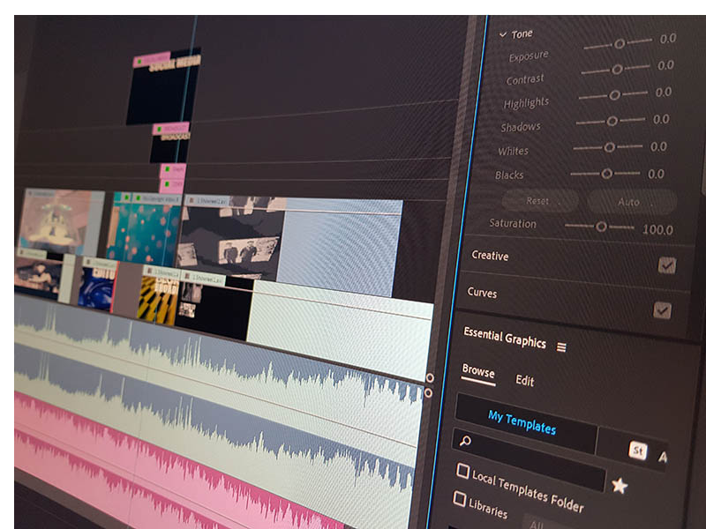The image size is (706, 529).
Task: Click the Saturation value 100.0
Action: pos(657,230)
